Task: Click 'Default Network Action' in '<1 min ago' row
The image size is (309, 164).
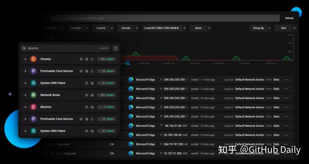Action: point(249,80)
